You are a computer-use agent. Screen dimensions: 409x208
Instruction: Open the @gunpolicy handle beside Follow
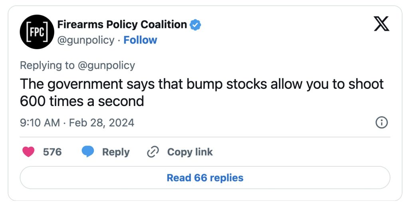[x=86, y=40]
